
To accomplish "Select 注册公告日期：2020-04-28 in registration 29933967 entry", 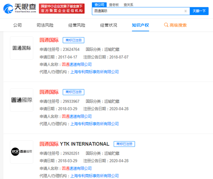I will [106, 109].
